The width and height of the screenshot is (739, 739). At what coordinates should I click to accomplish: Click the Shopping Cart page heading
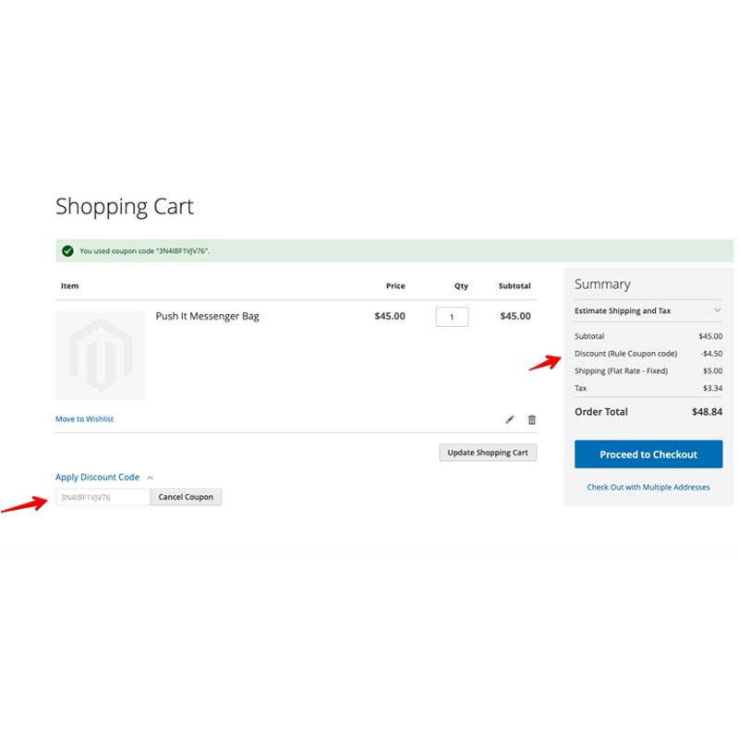click(x=125, y=206)
